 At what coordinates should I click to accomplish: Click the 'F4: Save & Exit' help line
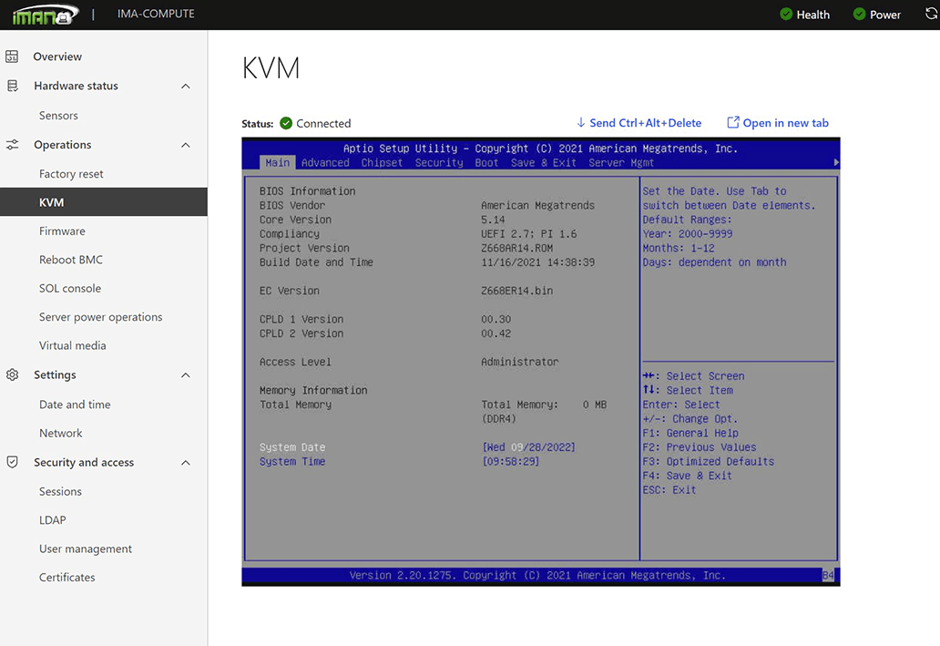[x=687, y=476]
